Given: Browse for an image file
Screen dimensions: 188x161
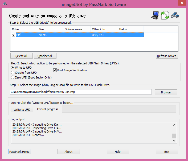Looking at the screenshot, I should point(166,92).
